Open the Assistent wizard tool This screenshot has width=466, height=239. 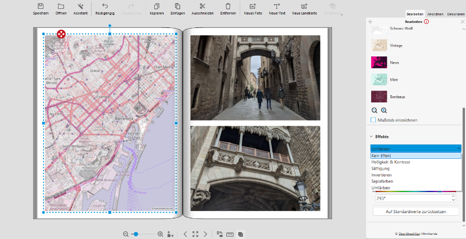[x=80, y=6]
